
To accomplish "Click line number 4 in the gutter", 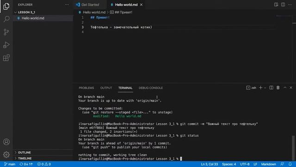I will click(82, 32).
